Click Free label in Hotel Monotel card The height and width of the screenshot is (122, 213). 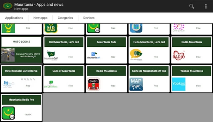click(x=28, y=86)
